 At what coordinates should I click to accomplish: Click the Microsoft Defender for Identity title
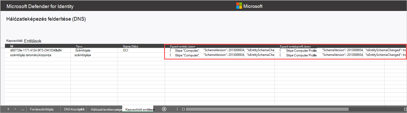click(40, 6)
